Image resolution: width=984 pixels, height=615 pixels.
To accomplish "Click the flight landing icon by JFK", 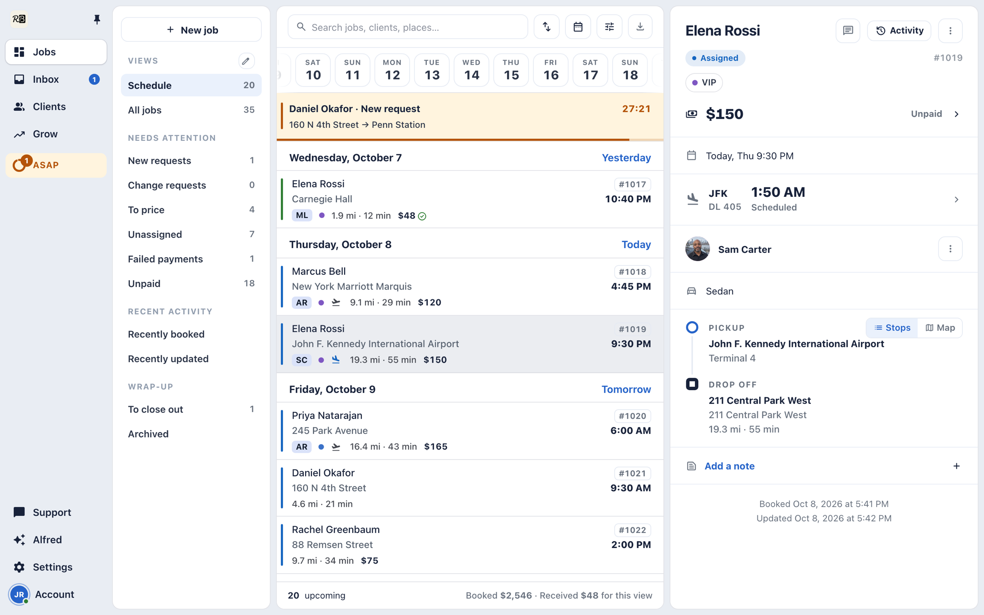I will pos(692,199).
